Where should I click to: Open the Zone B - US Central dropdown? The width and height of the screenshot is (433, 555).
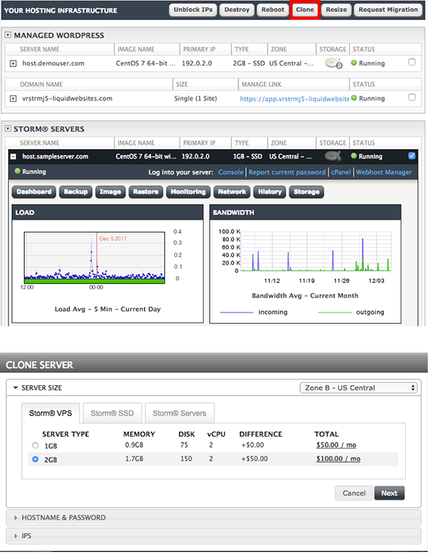point(358,387)
